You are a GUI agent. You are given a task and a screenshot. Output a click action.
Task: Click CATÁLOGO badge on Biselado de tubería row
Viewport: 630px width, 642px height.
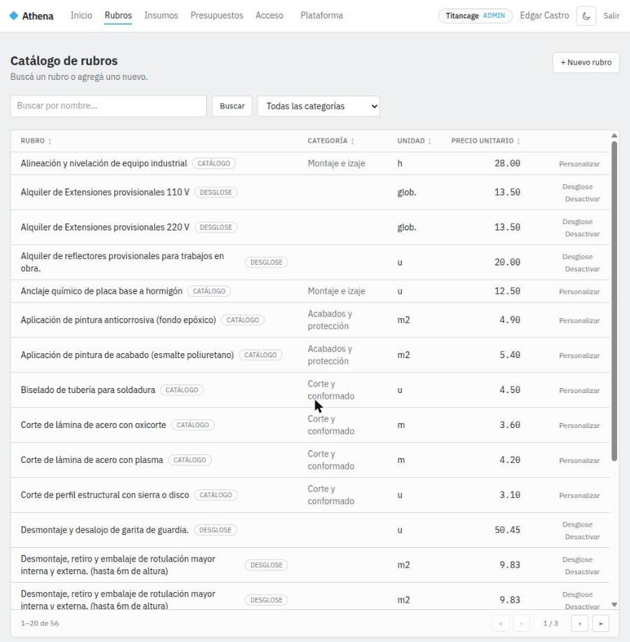(x=182, y=389)
